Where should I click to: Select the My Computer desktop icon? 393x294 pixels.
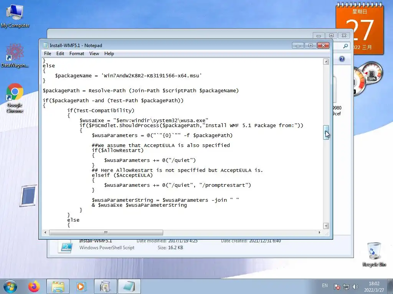[x=15, y=15]
